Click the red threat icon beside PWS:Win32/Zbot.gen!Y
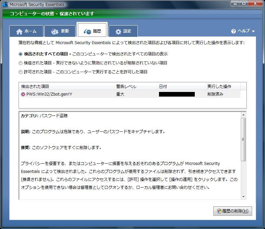The width and height of the screenshot is (265, 229). pos(23,94)
